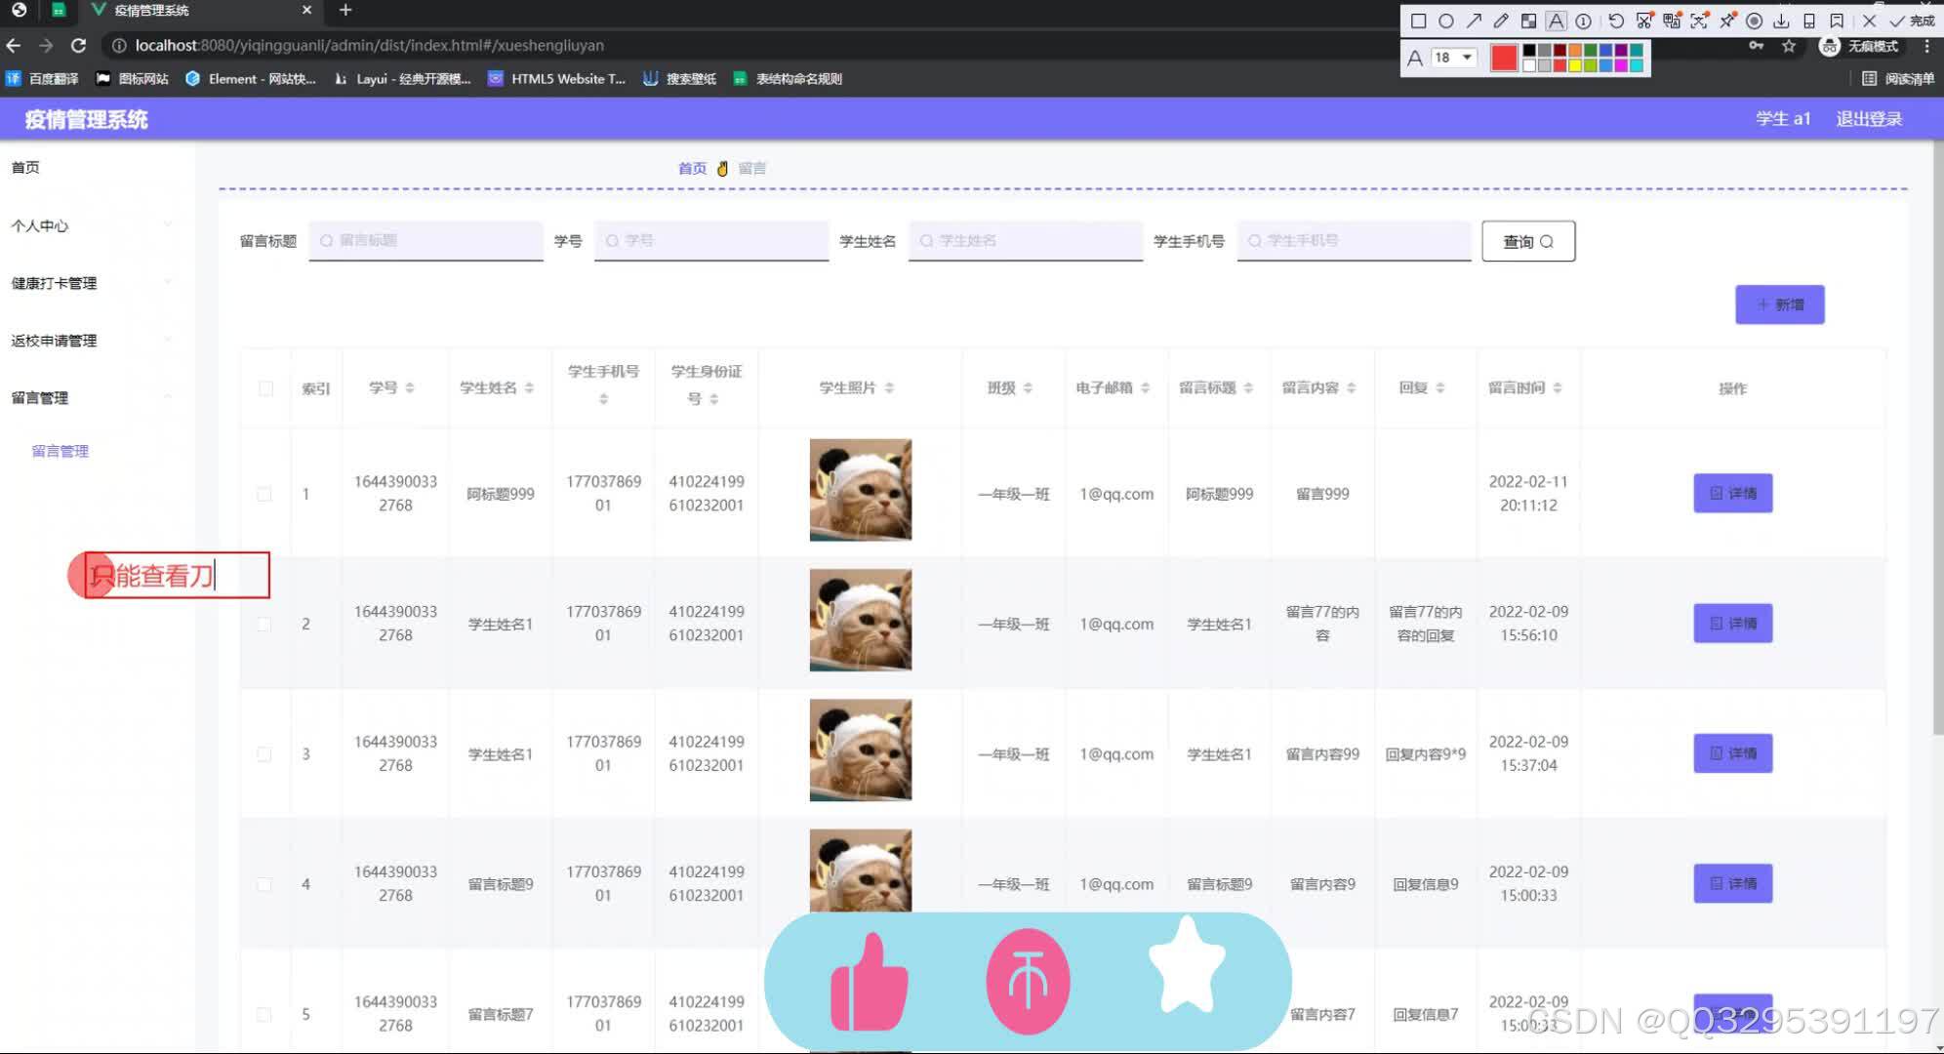Reload the browser page
Viewport: 1944px width, 1054px height.
point(79,45)
